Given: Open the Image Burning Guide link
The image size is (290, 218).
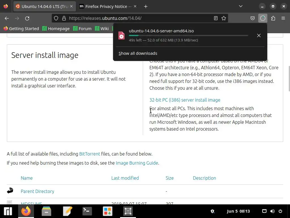Looking at the screenshot, I should coord(137,163).
